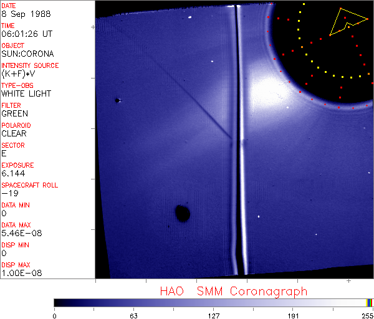374x319 pixels.
Task: Click the 255 tick label on the color scale
Action: [x=368, y=316]
